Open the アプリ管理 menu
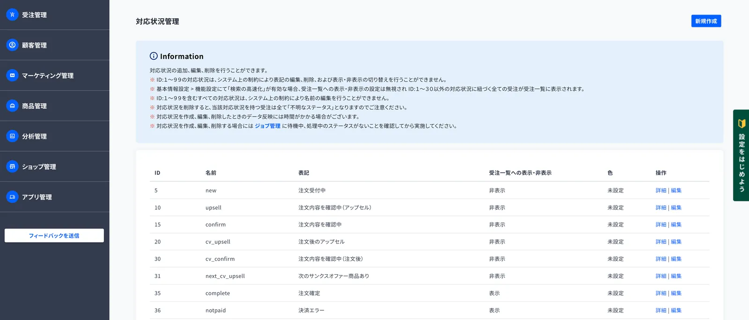Screen dimensions: 749x320 (x=54, y=197)
